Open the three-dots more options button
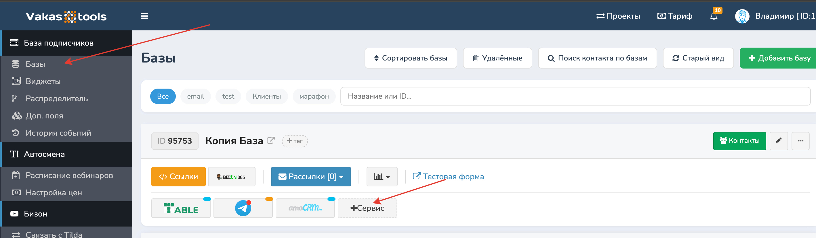This screenshot has height=238, width=816. pyautogui.click(x=800, y=141)
